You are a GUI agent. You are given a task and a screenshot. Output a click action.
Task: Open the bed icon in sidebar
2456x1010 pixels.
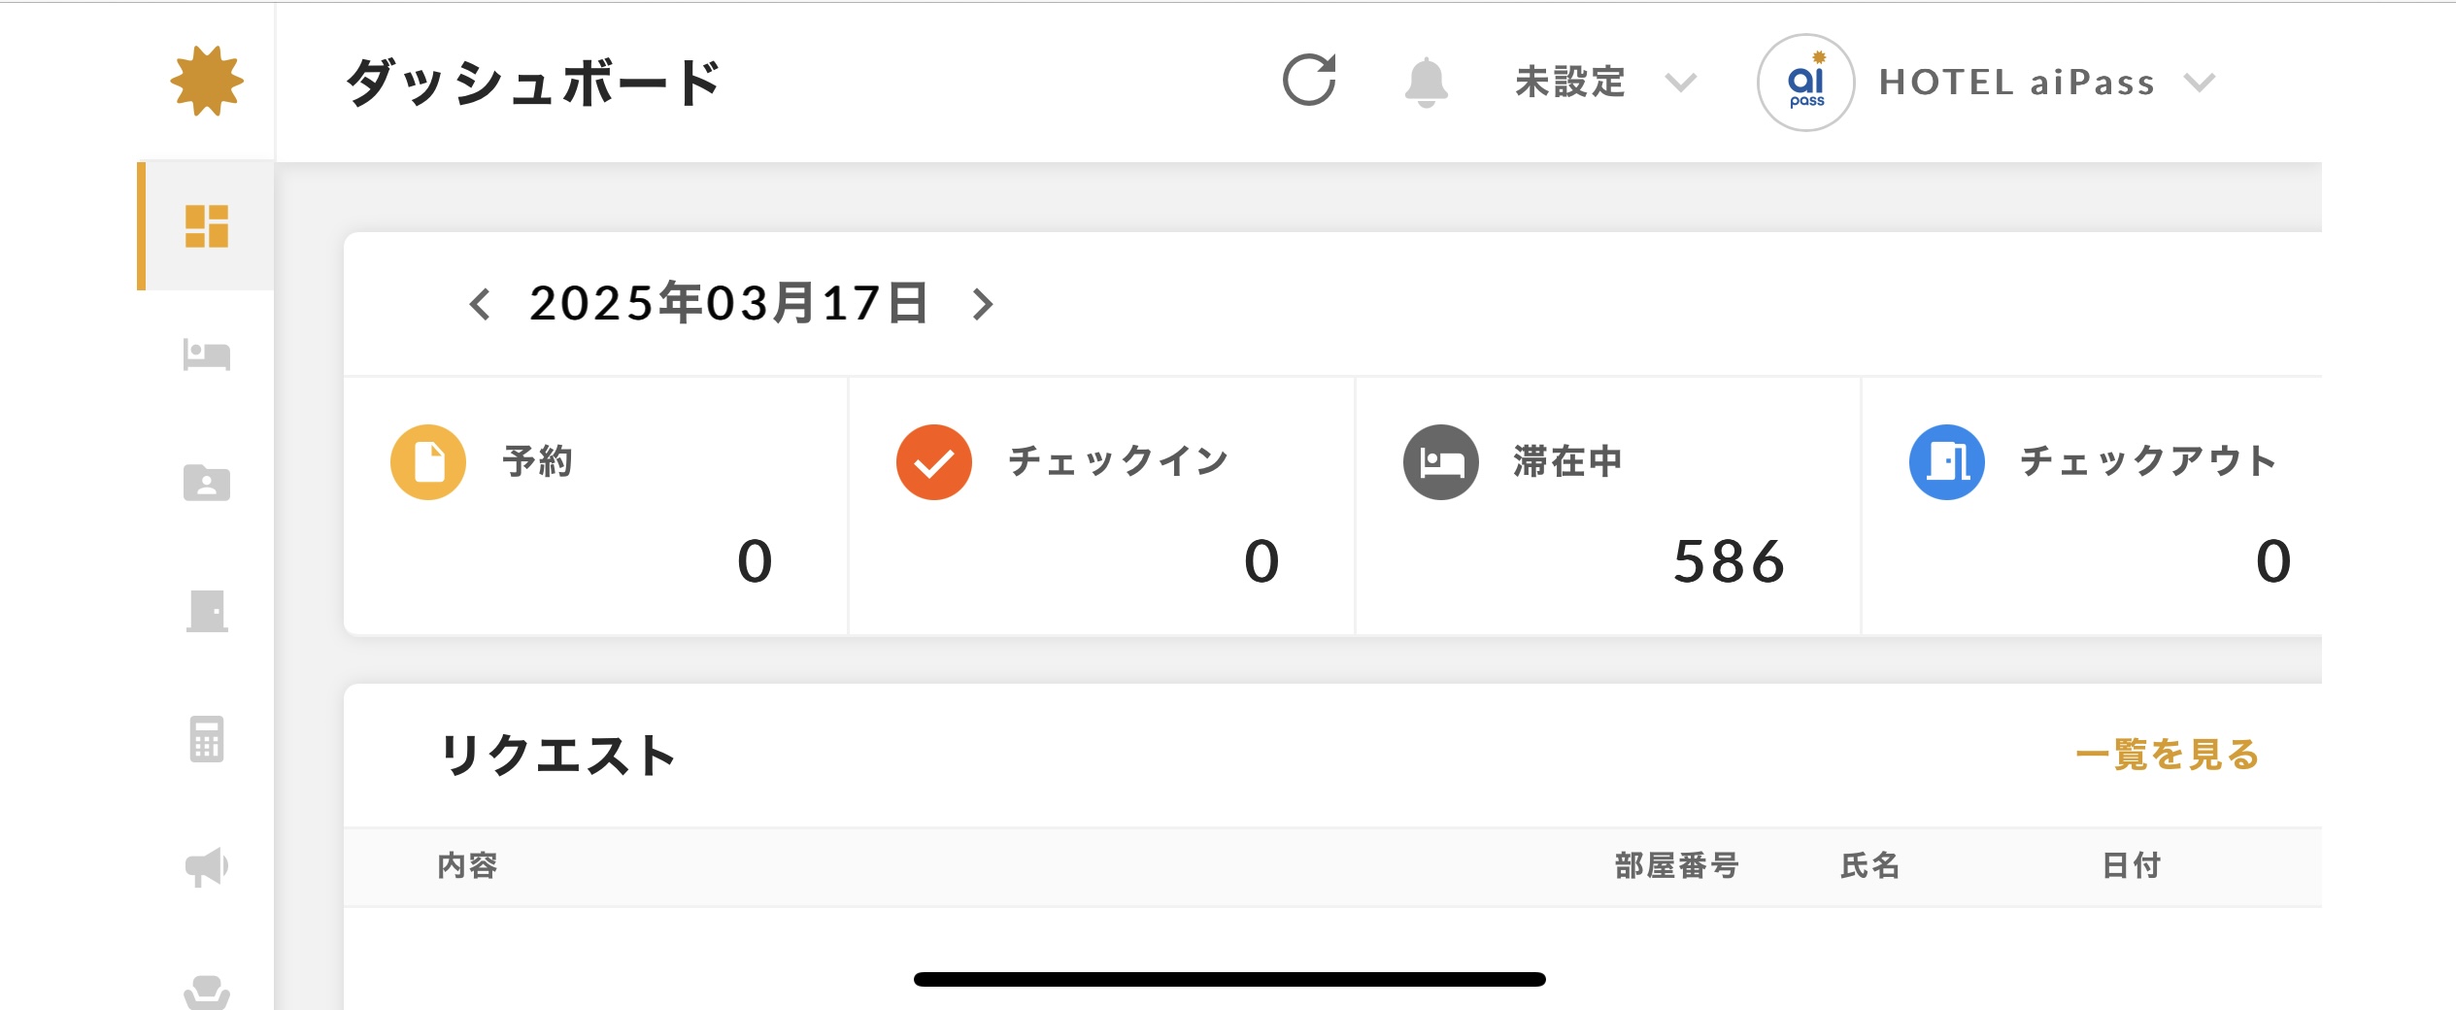207,354
